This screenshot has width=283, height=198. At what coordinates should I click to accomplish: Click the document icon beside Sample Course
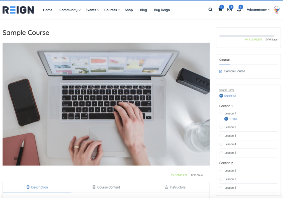coord(221,71)
